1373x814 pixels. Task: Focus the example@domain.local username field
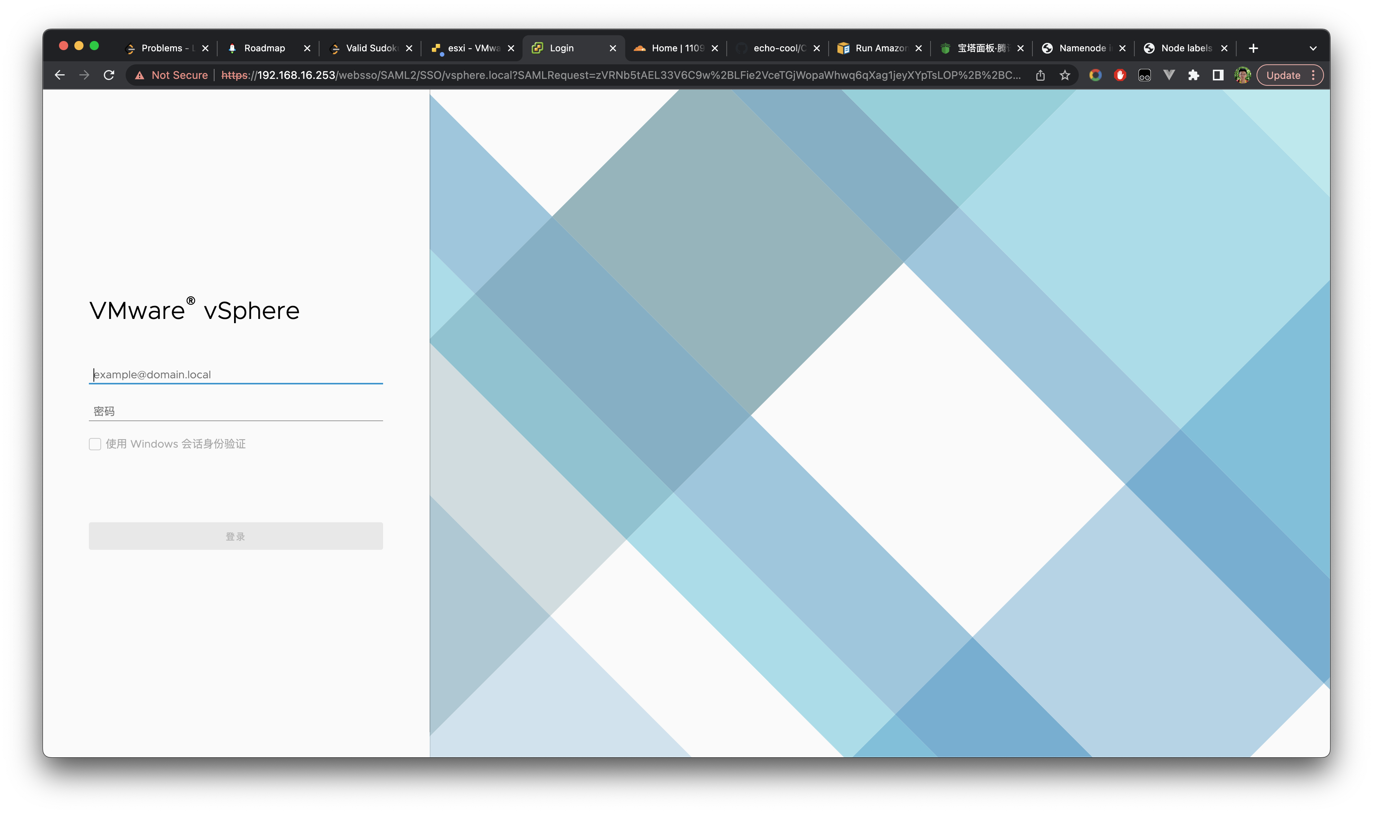tap(236, 374)
